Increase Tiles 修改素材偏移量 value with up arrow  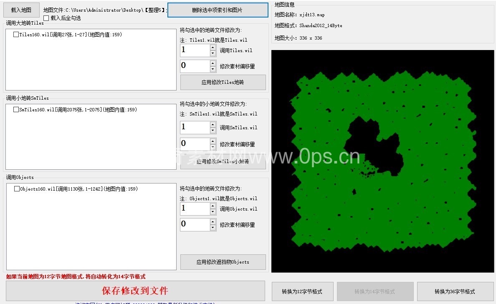pos(213,63)
